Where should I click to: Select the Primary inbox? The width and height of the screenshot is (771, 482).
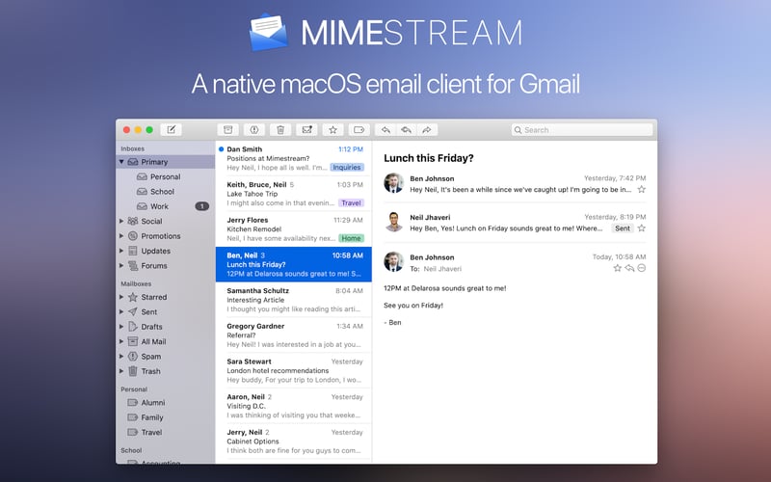[166, 162]
